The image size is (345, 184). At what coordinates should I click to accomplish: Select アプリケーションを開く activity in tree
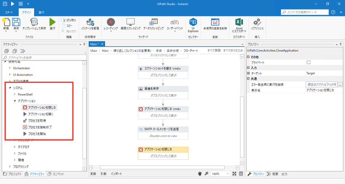point(38,114)
